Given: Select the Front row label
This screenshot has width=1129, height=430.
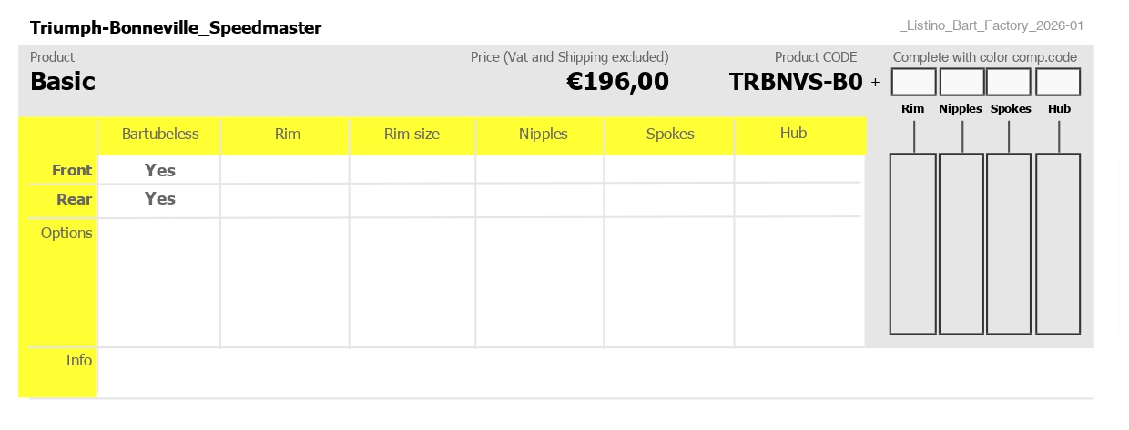Looking at the screenshot, I should (x=72, y=170).
